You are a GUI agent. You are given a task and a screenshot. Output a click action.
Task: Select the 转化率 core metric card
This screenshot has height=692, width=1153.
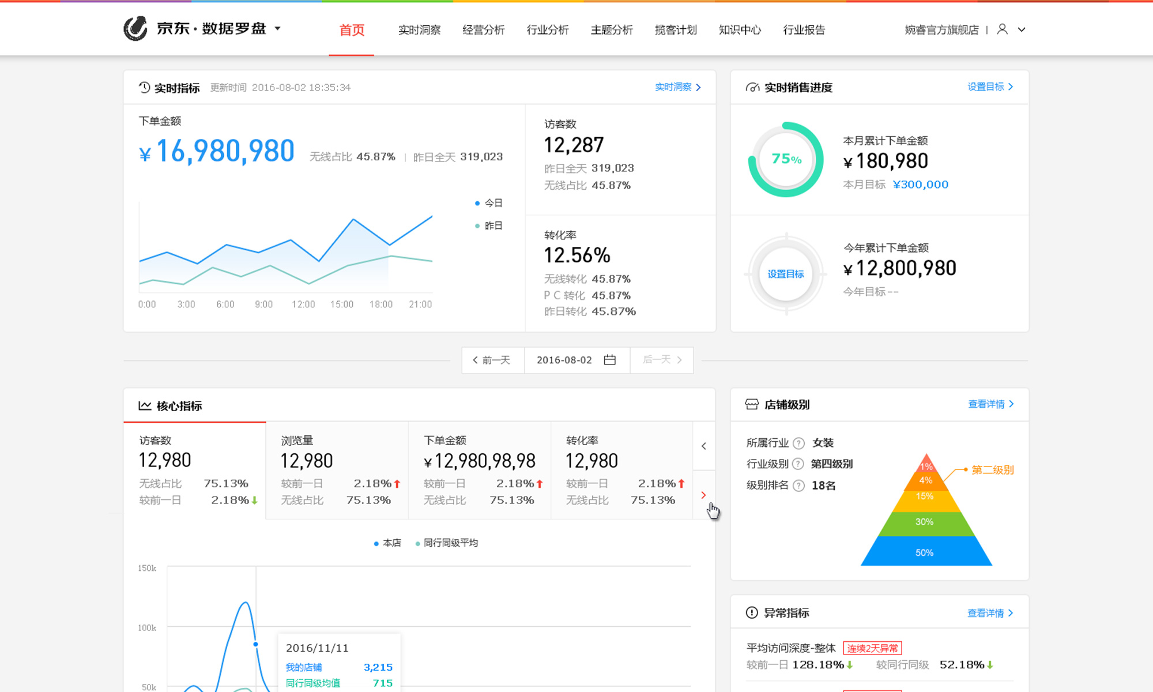(622, 471)
